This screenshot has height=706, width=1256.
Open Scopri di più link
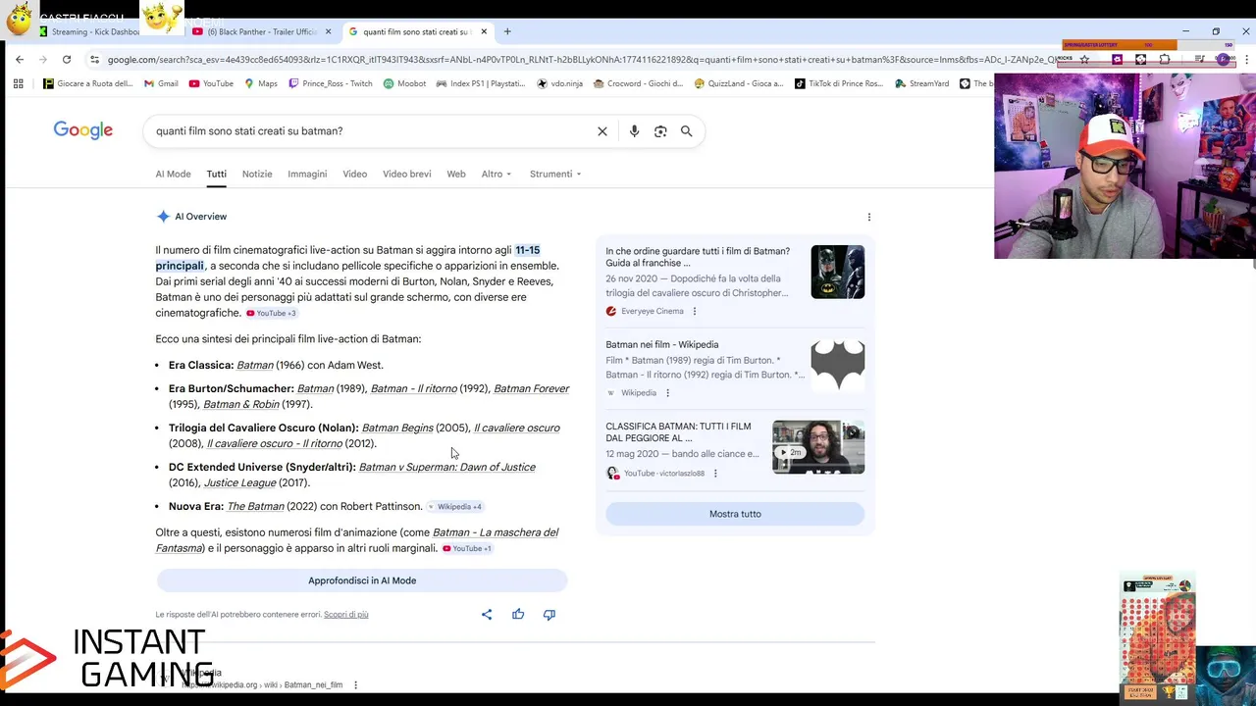coord(345,615)
